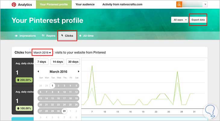The image size is (220, 121).
Task: Click the chart peak near day 27
Action: (177, 72)
